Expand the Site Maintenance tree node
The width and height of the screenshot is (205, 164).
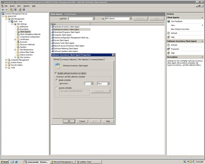click(15, 50)
